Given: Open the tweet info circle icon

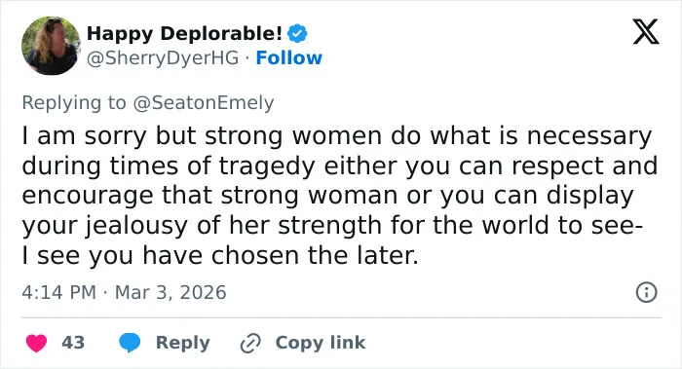Looking at the screenshot, I should (x=646, y=292).
